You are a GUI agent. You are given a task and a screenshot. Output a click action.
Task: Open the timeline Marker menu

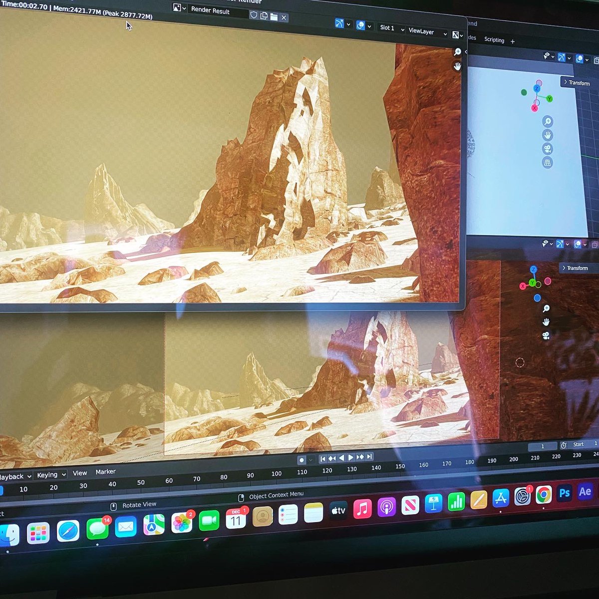tap(105, 471)
